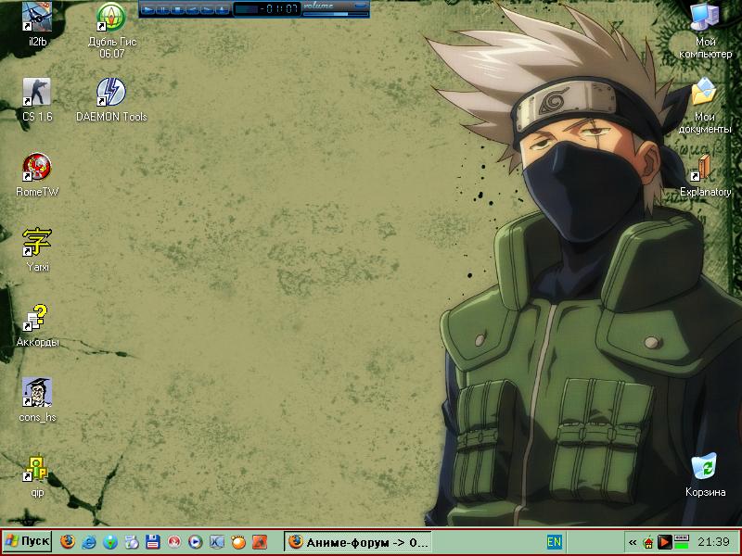Click the green meter tray icon
This screenshot has width=742, height=556.
[682, 542]
